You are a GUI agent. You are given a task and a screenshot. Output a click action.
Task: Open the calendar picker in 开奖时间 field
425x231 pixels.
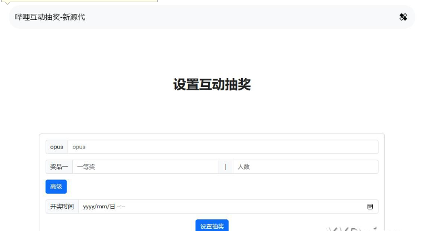(x=370, y=207)
